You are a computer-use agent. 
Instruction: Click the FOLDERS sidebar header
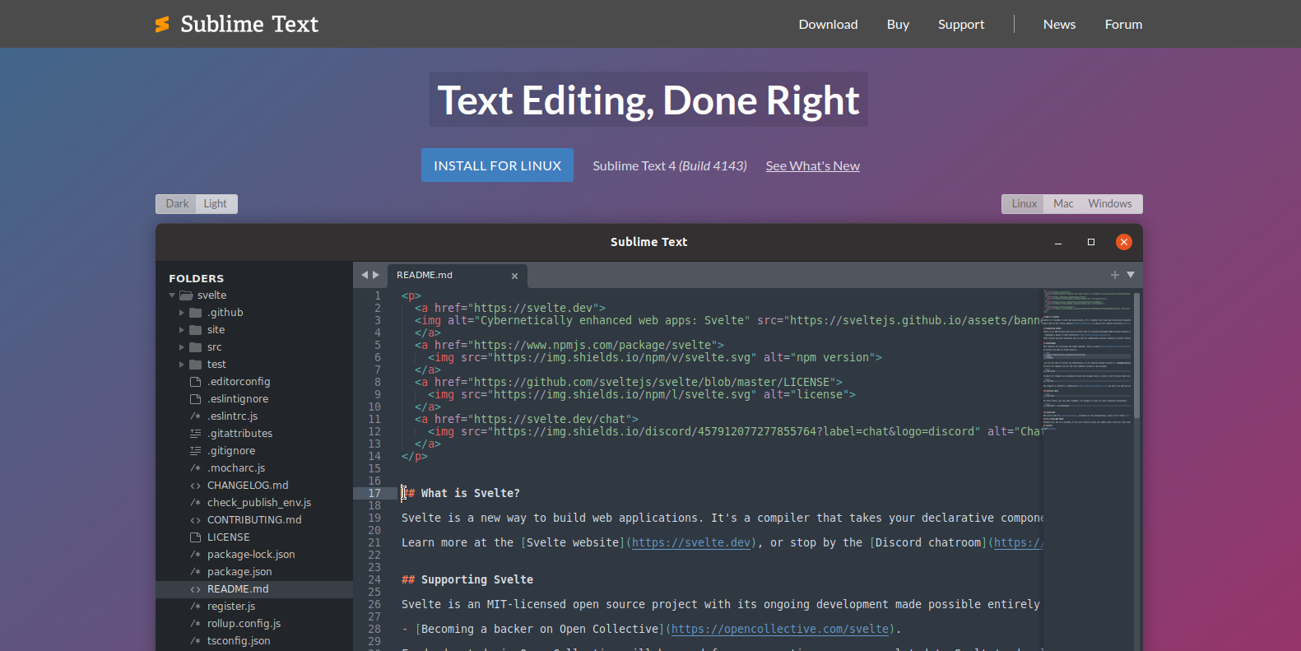click(x=196, y=278)
